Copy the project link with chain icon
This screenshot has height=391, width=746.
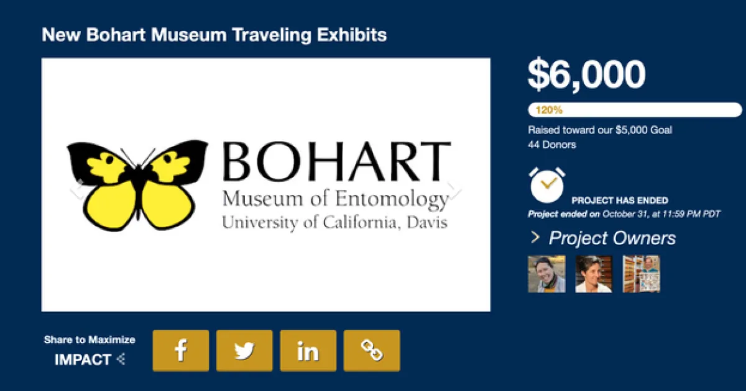[372, 351]
